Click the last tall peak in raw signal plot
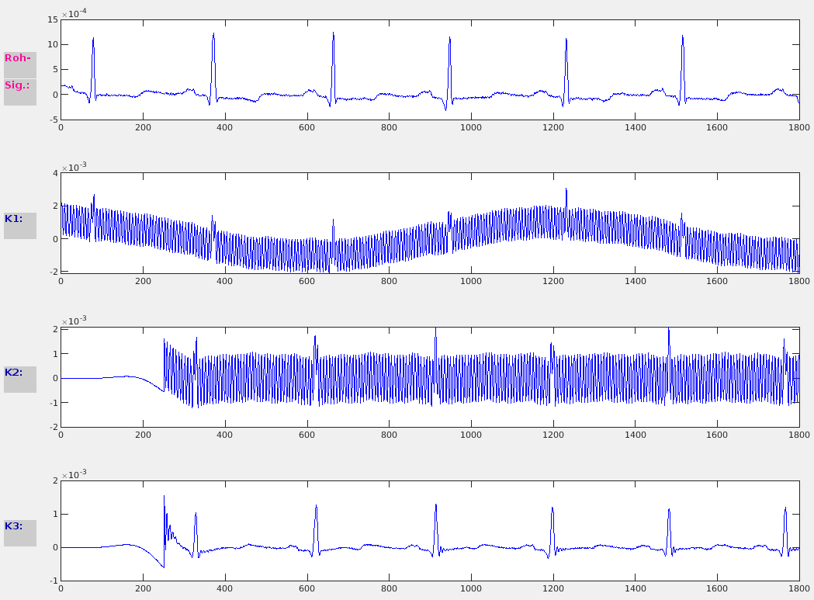 [x=683, y=38]
